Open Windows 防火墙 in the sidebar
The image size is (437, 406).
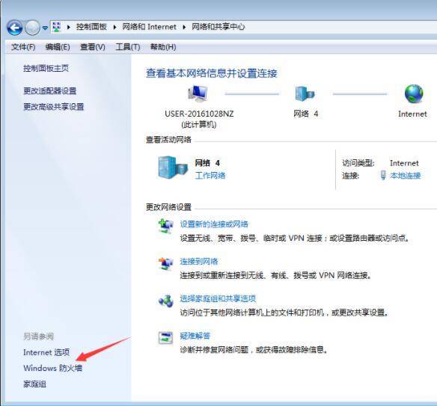52,368
